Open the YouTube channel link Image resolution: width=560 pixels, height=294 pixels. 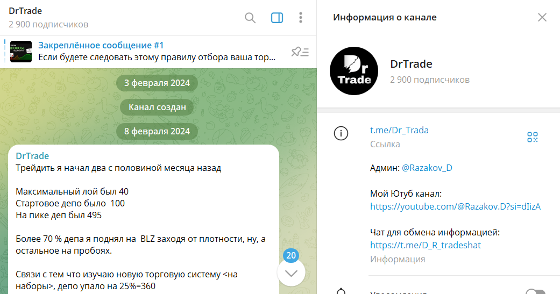(x=455, y=206)
